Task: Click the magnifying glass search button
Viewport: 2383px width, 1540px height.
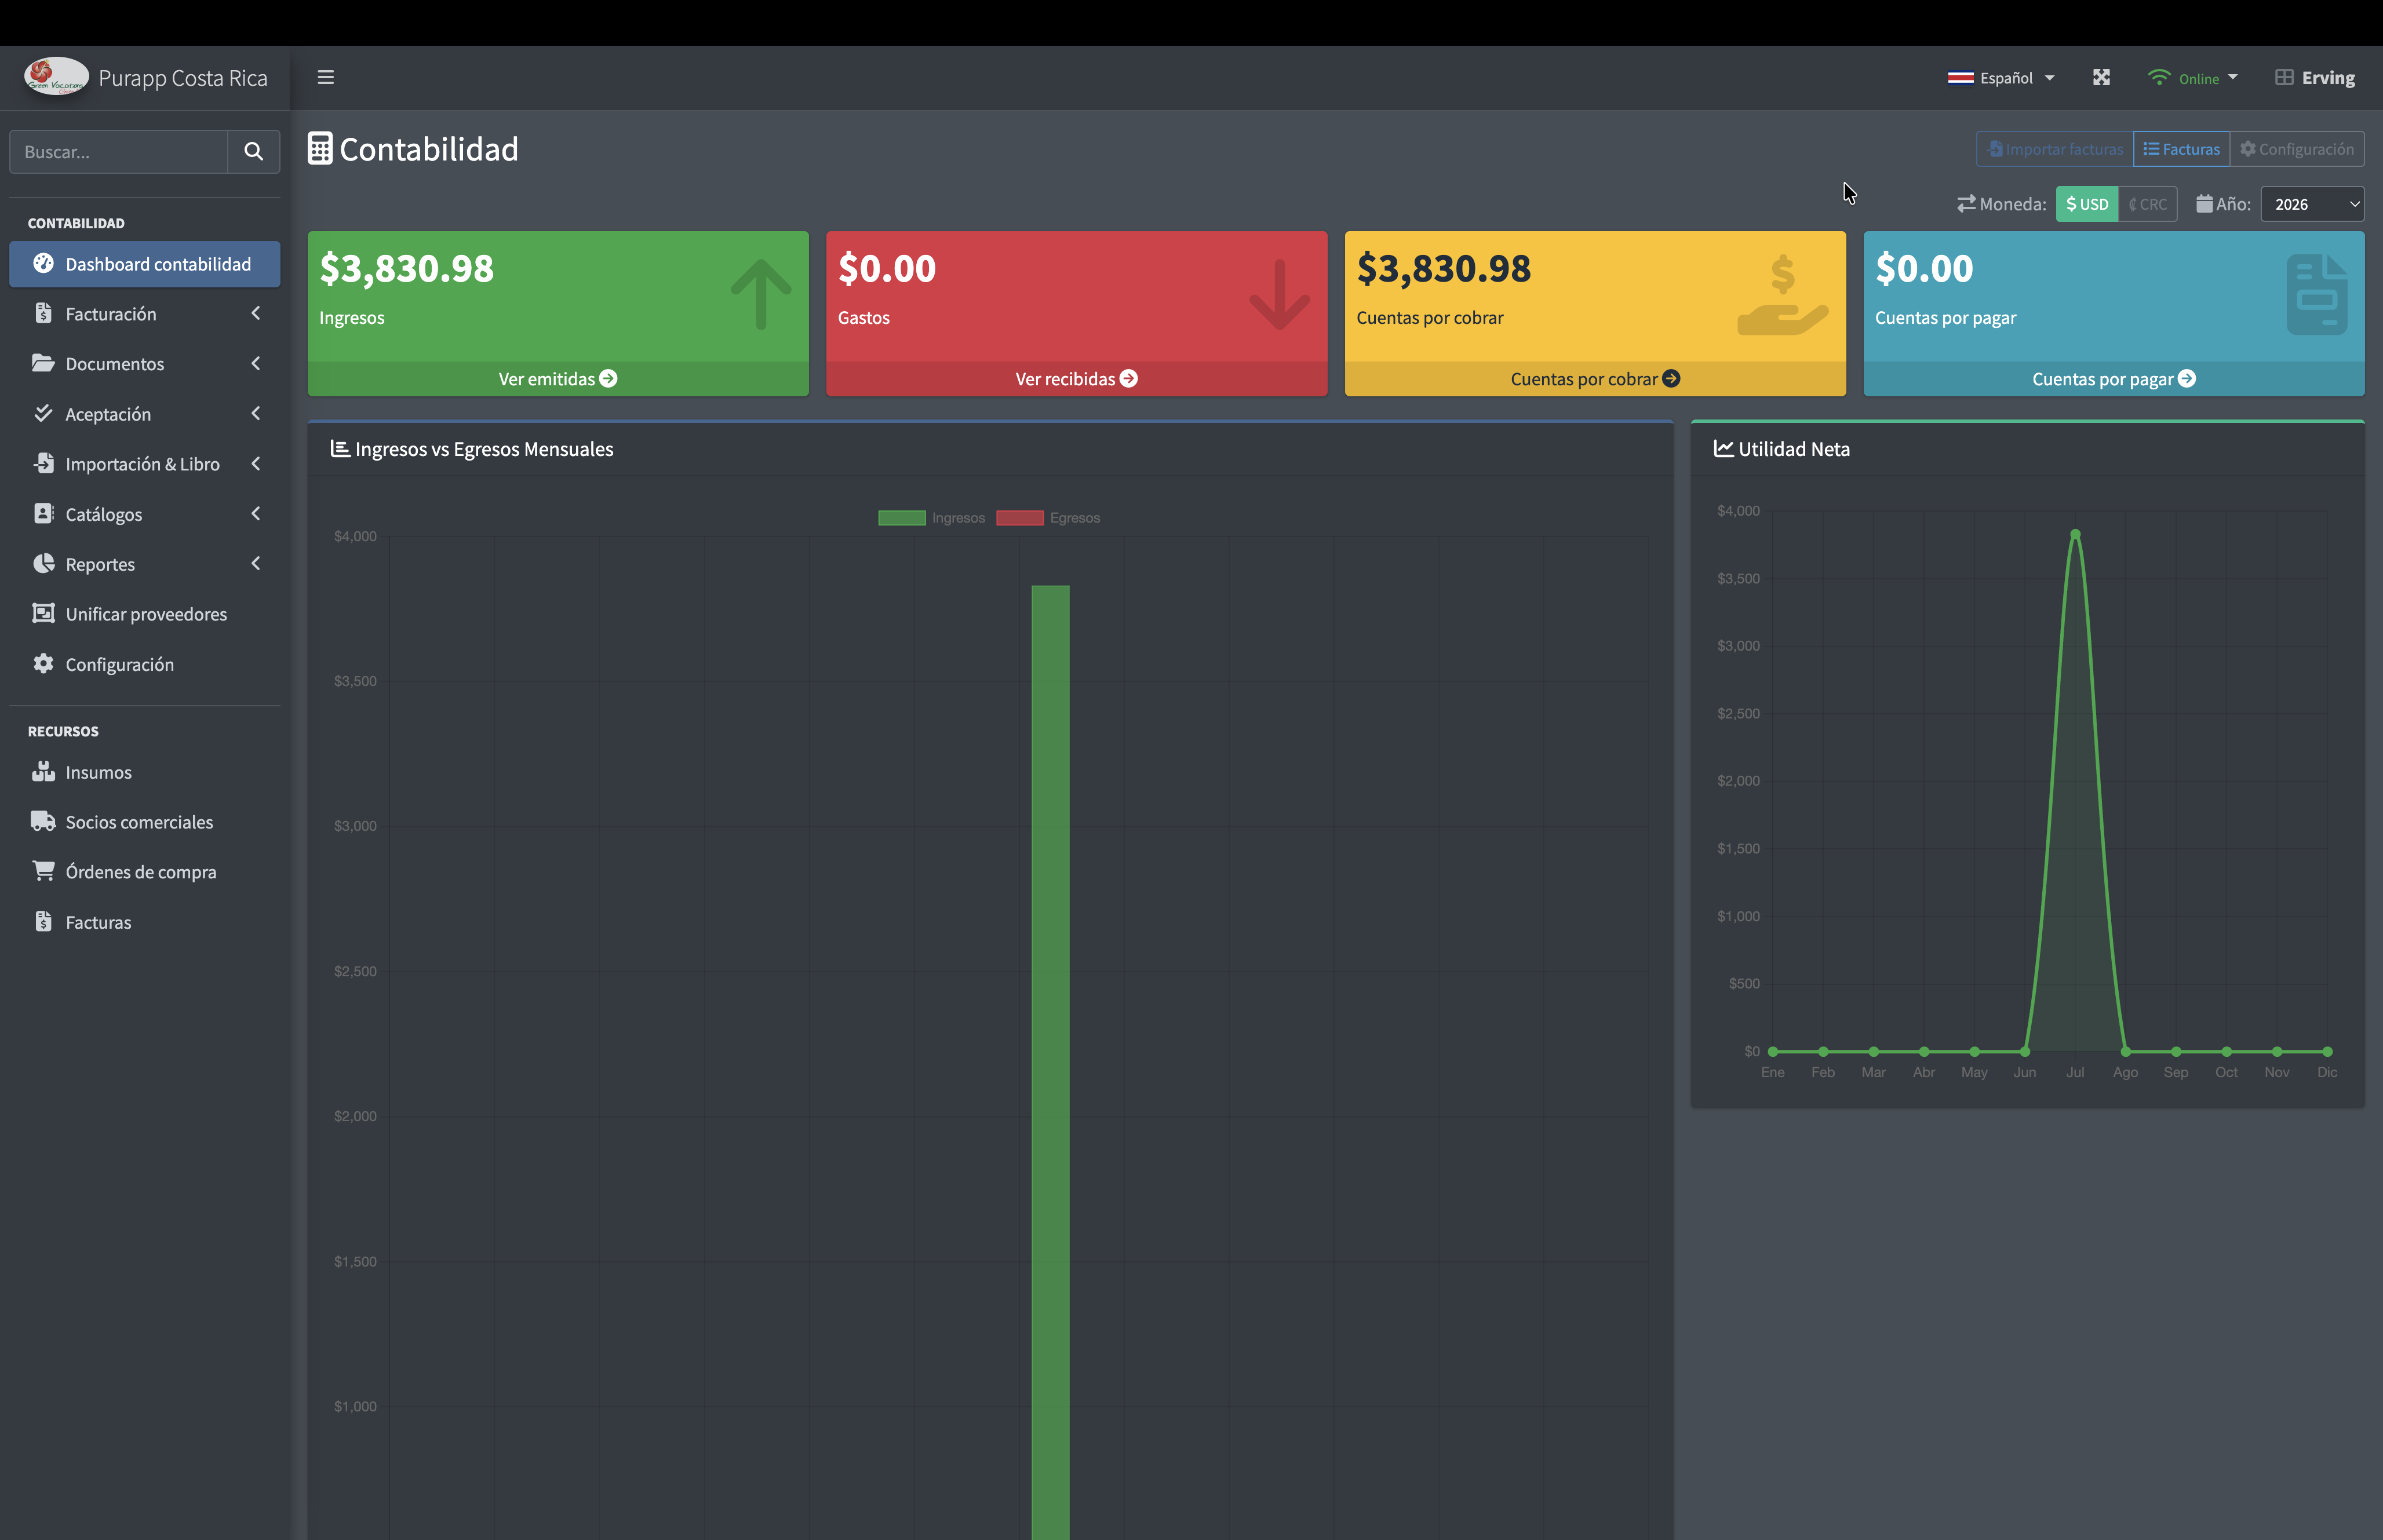Action: coord(253,151)
